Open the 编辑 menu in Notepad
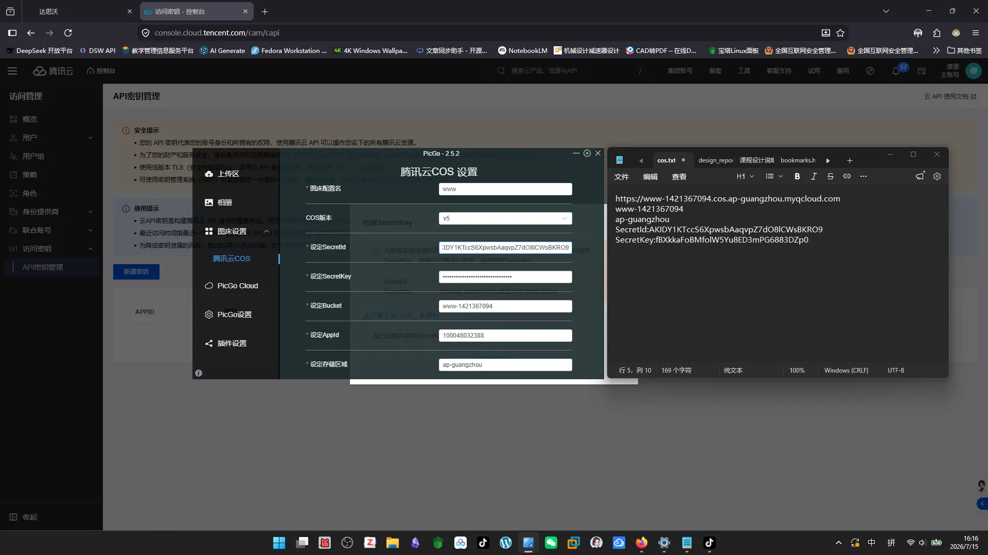Screen dimensions: 988x555 click(x=650, y=176)
